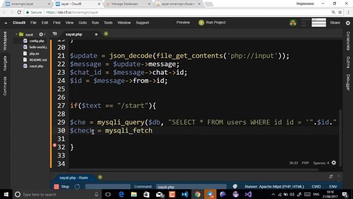Open the Goto menu
The width and height of the screenshot is (353, 199).
[x=83, y=23]
